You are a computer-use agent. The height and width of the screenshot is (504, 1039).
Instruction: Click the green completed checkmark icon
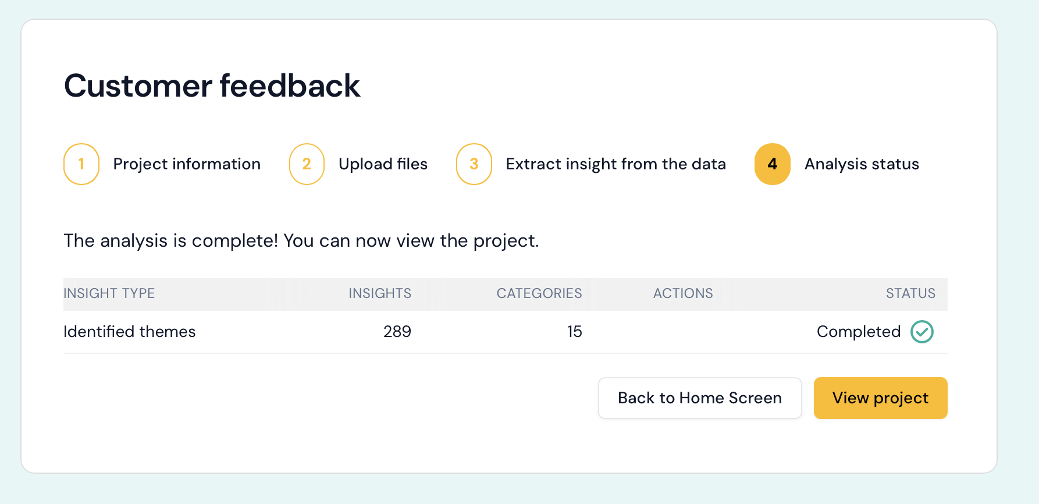click(x=922, y=332)
